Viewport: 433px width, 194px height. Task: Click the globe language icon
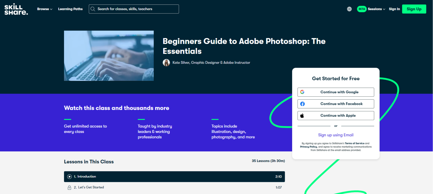pos(349,9)
